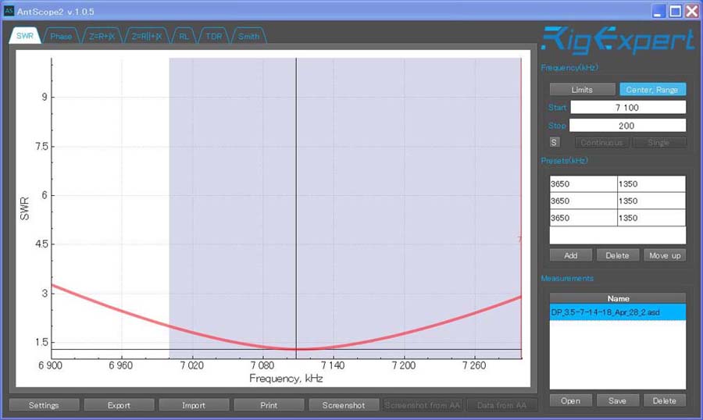Toggle Limits frequency mode

582,90
